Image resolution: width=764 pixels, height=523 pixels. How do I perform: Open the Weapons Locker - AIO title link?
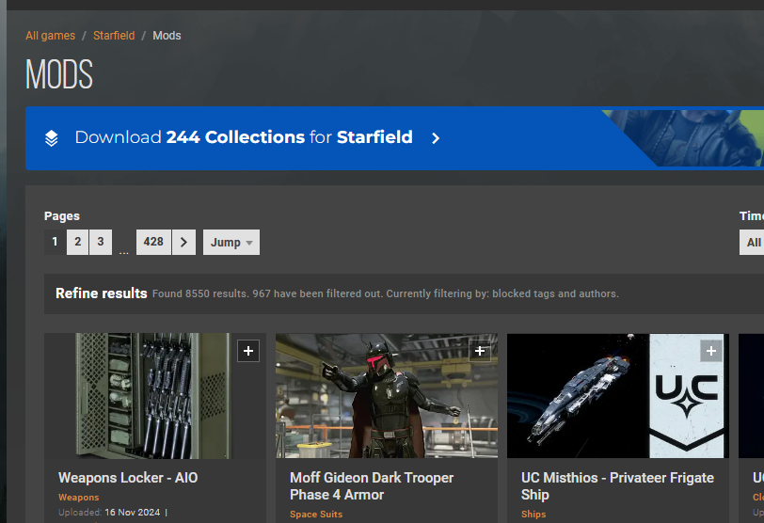point(128,478)
